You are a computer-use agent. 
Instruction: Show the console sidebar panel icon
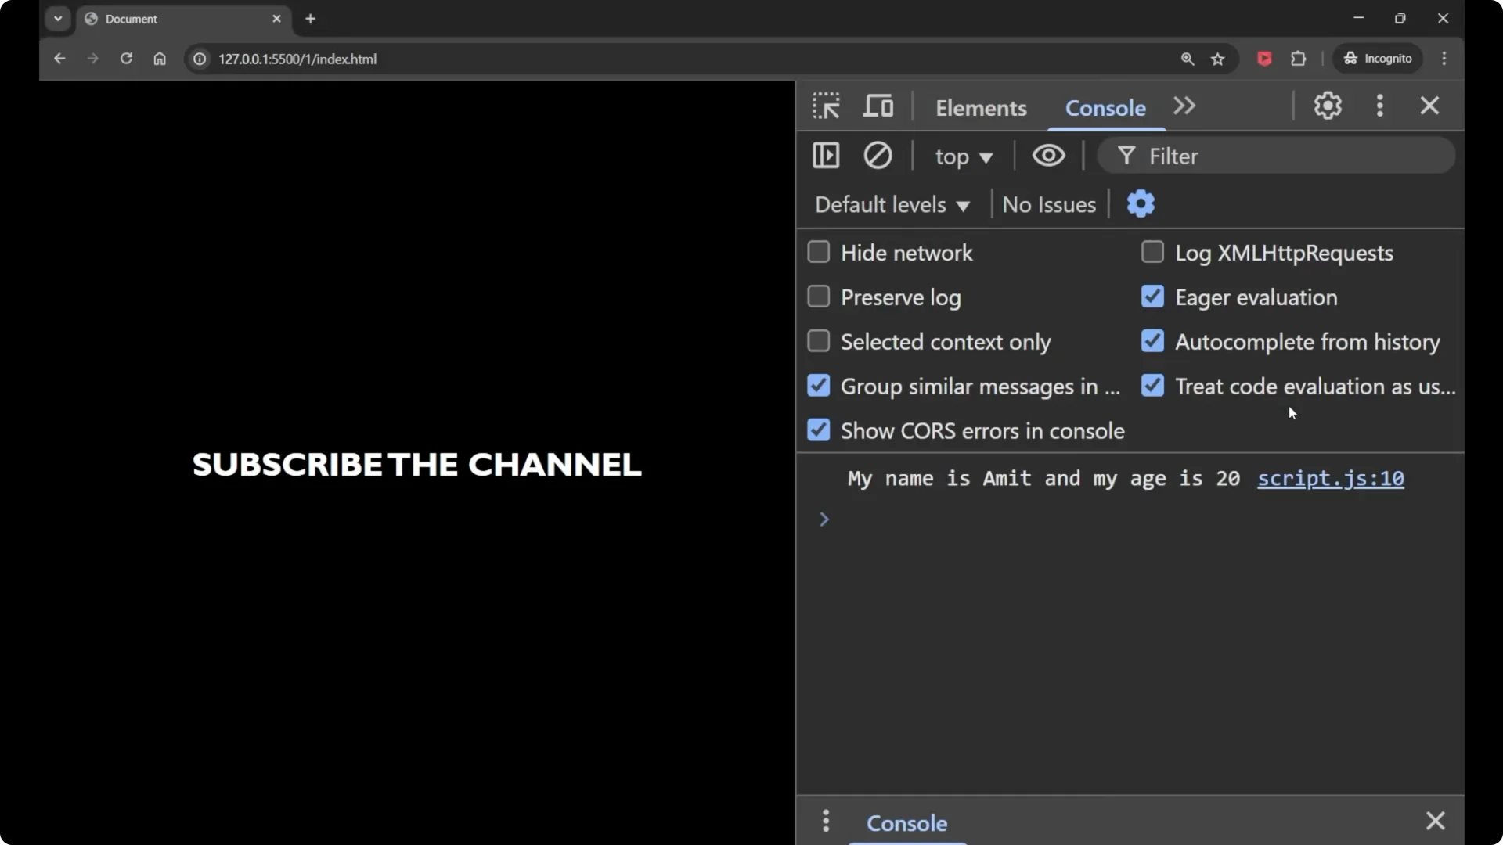tap(826, 156)
